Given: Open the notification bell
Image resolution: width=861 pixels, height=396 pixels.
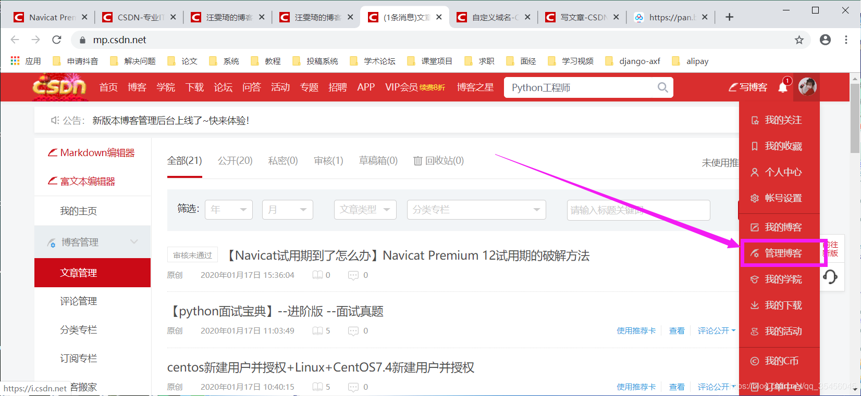Looking at the screenshot, I should [783, 87].
